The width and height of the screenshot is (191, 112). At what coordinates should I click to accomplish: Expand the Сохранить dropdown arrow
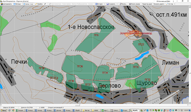tap(117, 4)
